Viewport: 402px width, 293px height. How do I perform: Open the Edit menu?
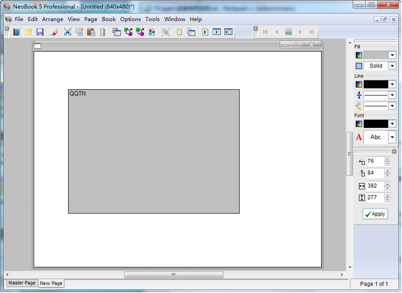coord(33,19)
